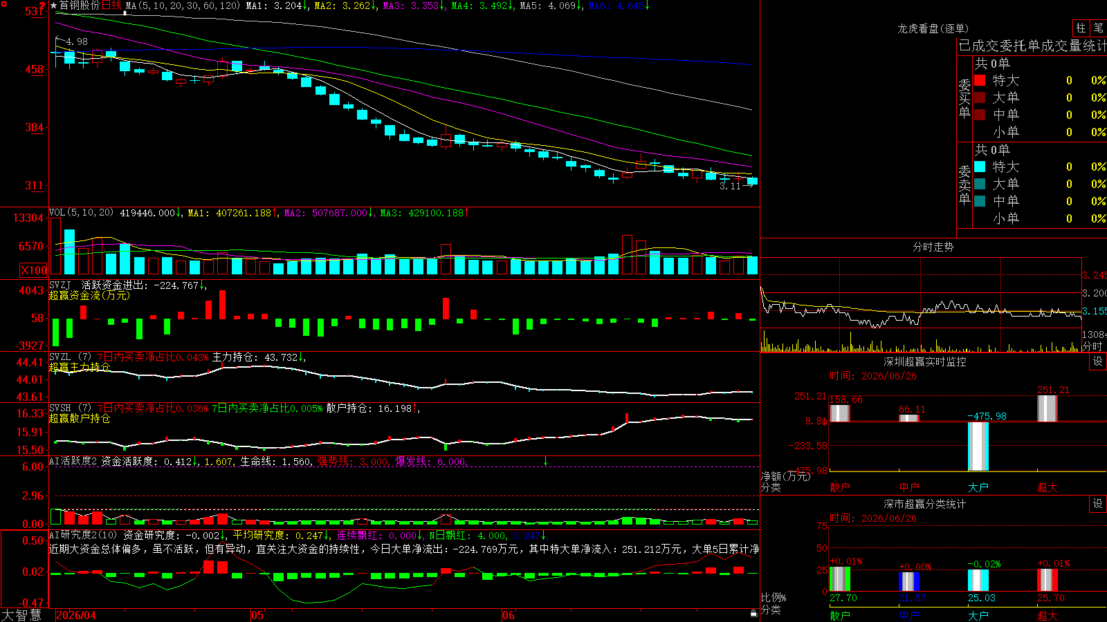Click the 中户 bar showing 66.11
Image resolution: width=1107 pixels, height=622 pixels.
(x=908, y=417)
